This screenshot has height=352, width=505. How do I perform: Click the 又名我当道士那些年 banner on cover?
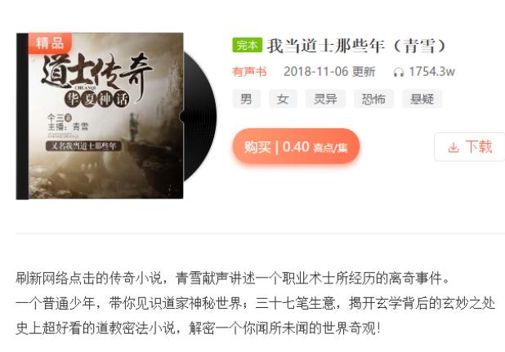(x=83, y=145)
